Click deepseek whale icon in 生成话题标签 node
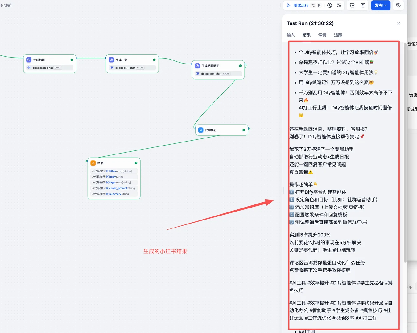Screen dimensions: 417x333 click(x=197, y=74)
